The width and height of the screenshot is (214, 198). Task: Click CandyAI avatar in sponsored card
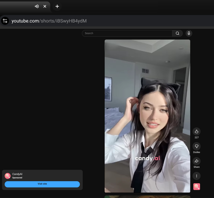pos(7,176)
